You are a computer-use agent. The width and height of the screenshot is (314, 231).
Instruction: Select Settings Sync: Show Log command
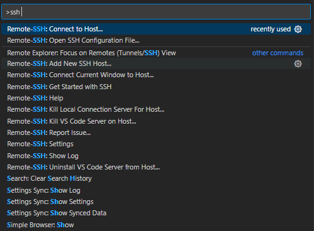tap(156, 190)
